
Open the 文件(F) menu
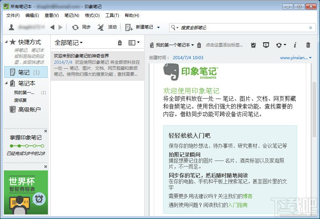13,15
